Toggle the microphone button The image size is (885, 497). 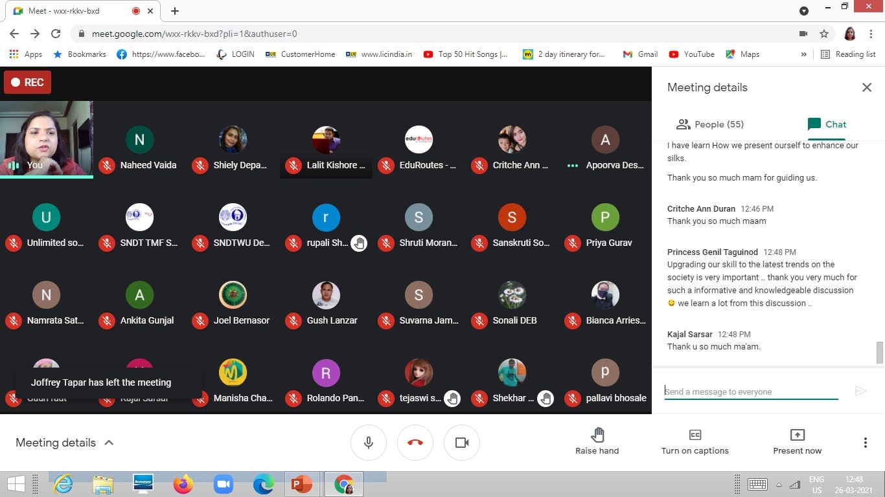pos(368,443)
